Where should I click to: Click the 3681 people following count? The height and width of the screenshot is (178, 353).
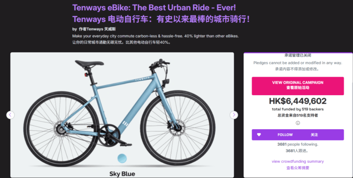click(x=297, y=144)
